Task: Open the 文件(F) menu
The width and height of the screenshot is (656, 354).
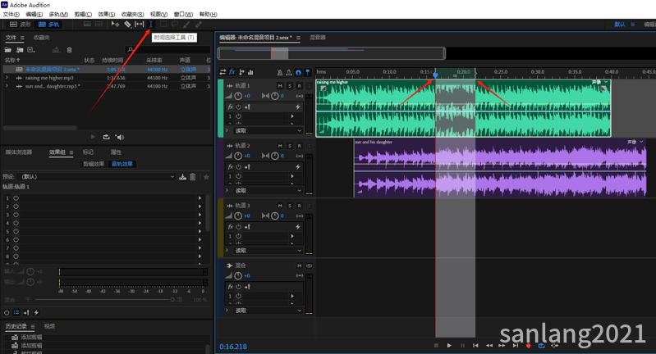Action: pyautogui.click(x=11, y=14)
